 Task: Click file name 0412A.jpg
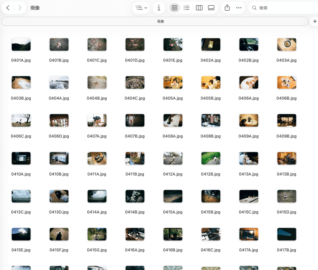pyautogui.click(x=173, y=174)
